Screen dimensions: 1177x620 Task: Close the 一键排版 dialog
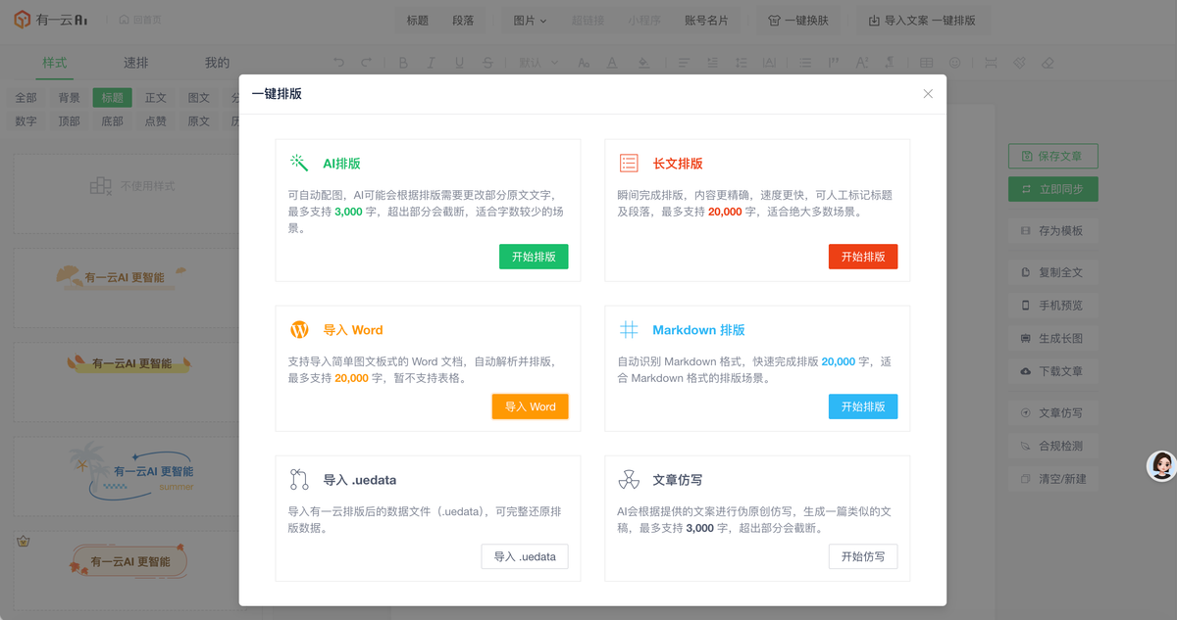pyautogui.click(x=928, y=94)
